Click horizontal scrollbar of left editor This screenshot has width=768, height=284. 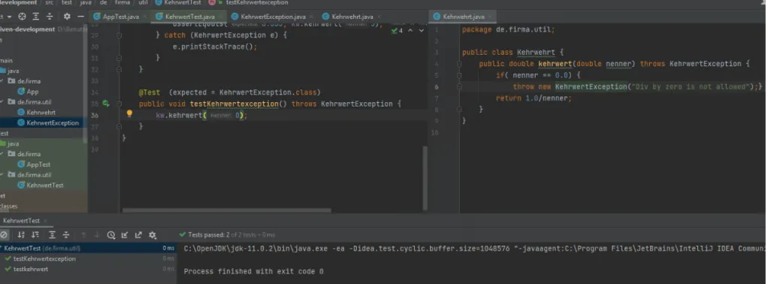[x=227, y=210]
